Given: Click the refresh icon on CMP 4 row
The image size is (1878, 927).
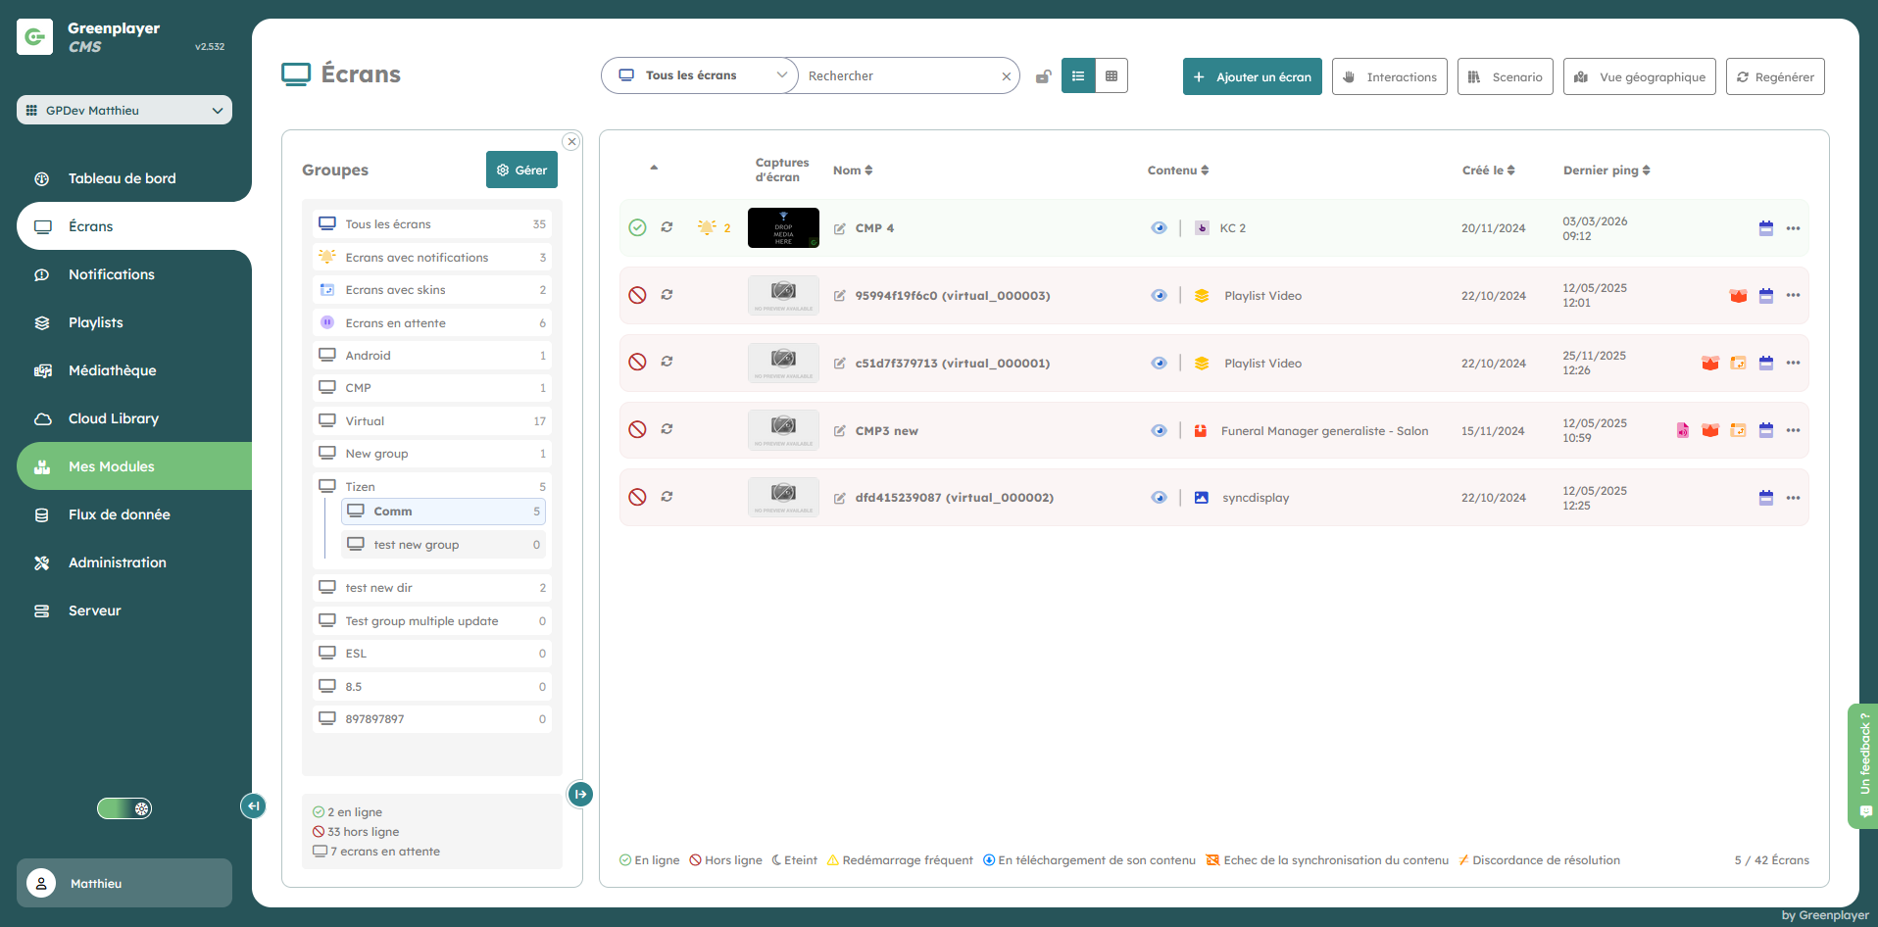Looking at the screenshot, I should tap(667, 227).
